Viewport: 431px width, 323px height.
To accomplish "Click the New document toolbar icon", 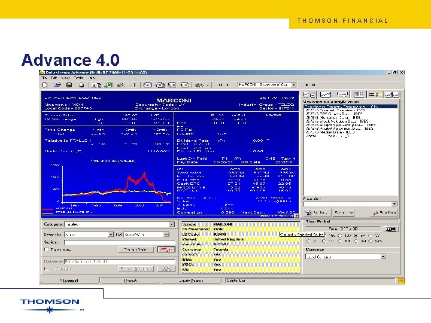I will coord(45,85).
